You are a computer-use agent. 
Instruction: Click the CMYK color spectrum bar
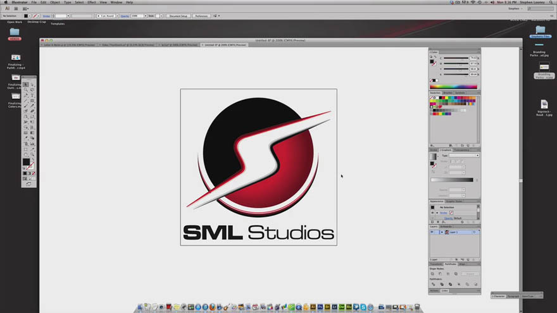454,87
